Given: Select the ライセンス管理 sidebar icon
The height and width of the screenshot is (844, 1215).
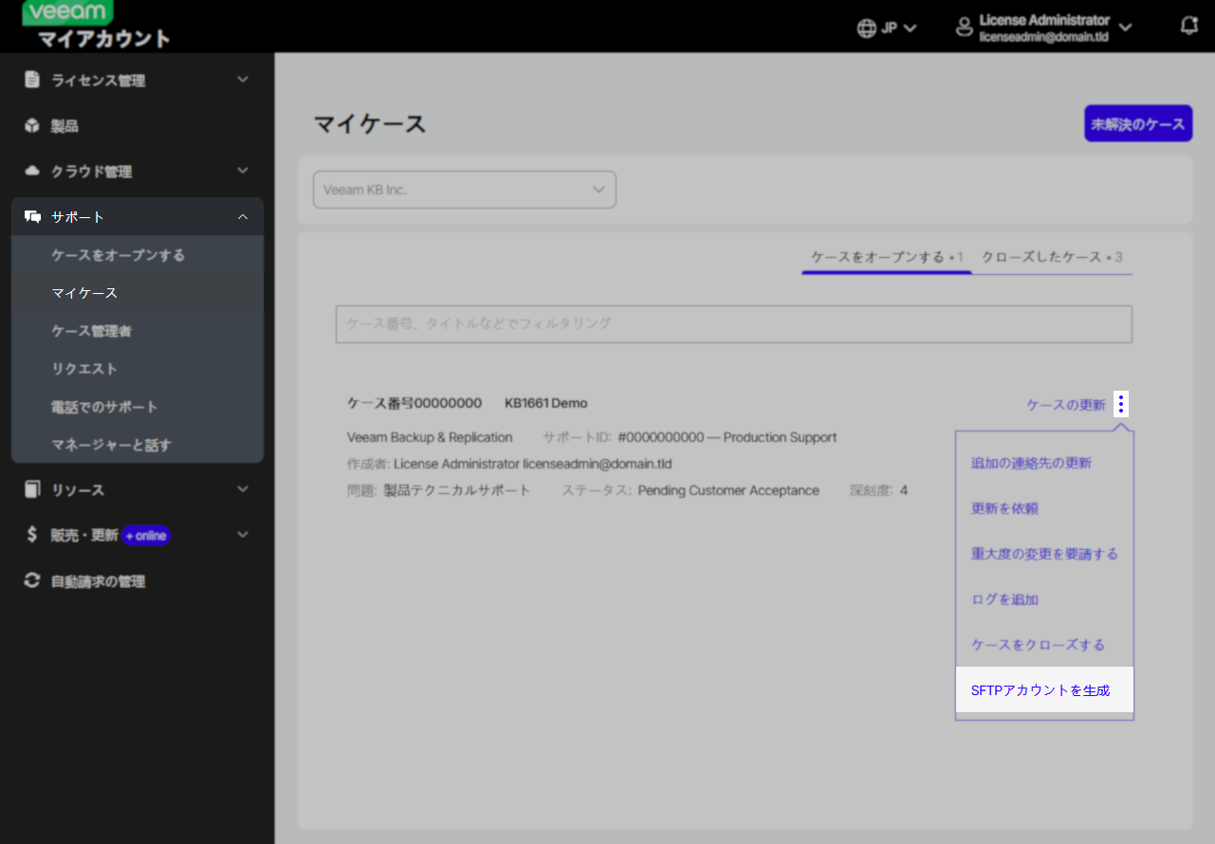Looking at the screenshot, I should click(x=32, y=80).
